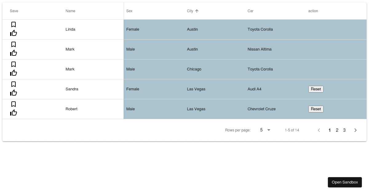This screenshot has height=193, width=369.
Task: Jump to page 2
Action: pyautogui.click(x=337, y=130)
